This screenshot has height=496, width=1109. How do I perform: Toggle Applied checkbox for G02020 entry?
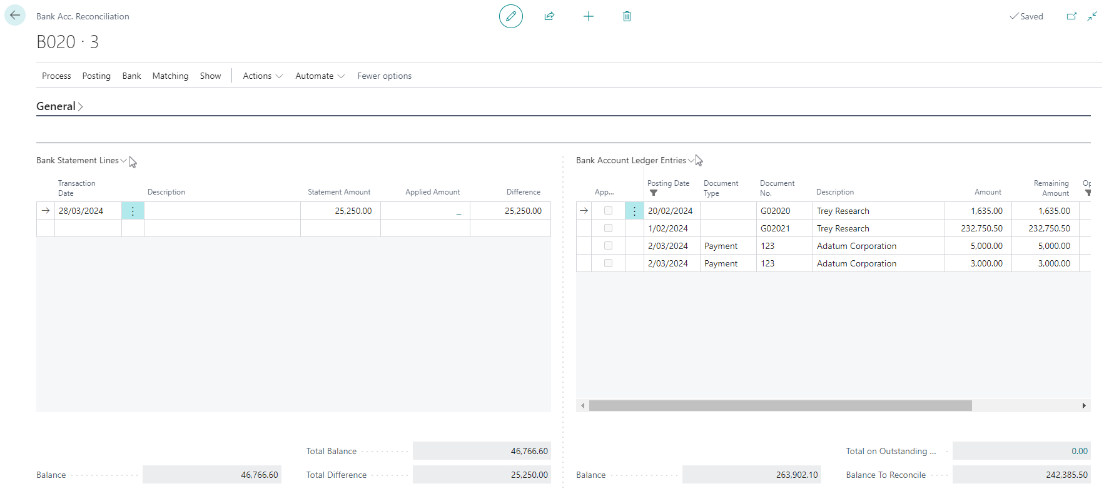(608, 211)
